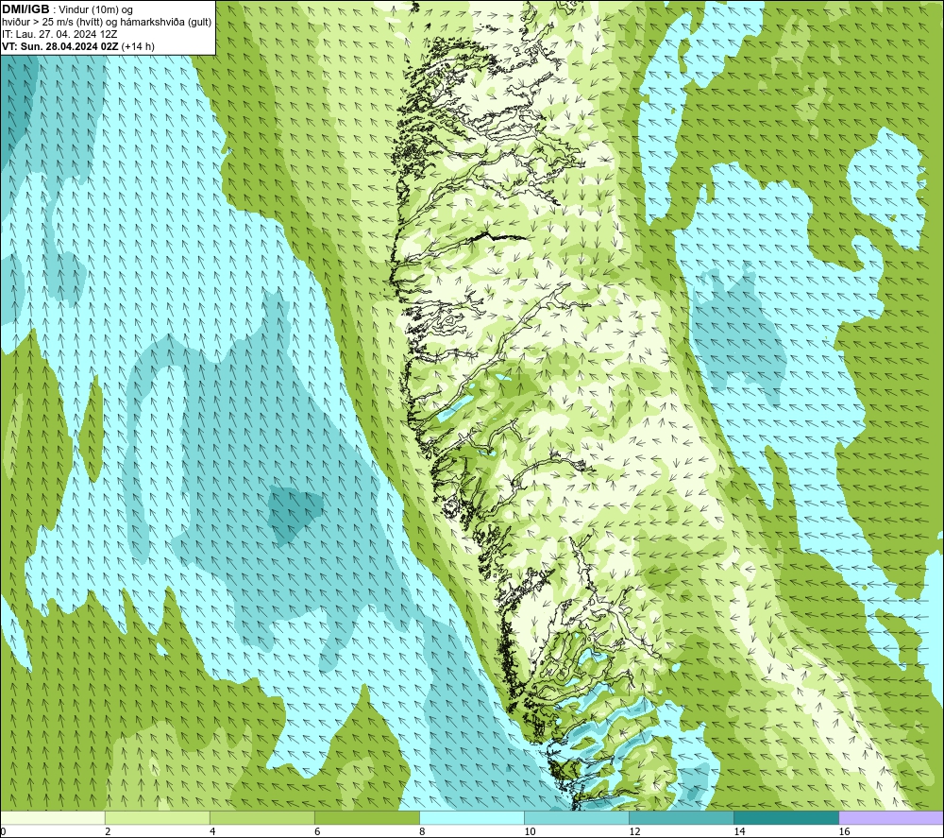Choose the dark teal 14–16 m/s legend swatch
The width and height of the screenshot is (944, 838).
[x=785, y=817]
